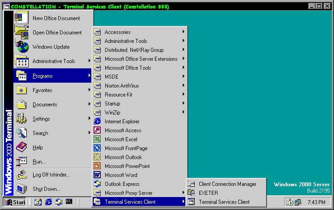Click the 7:43 PM system tray clock
This screenshot has width=334, height=210.
(316, 202)
